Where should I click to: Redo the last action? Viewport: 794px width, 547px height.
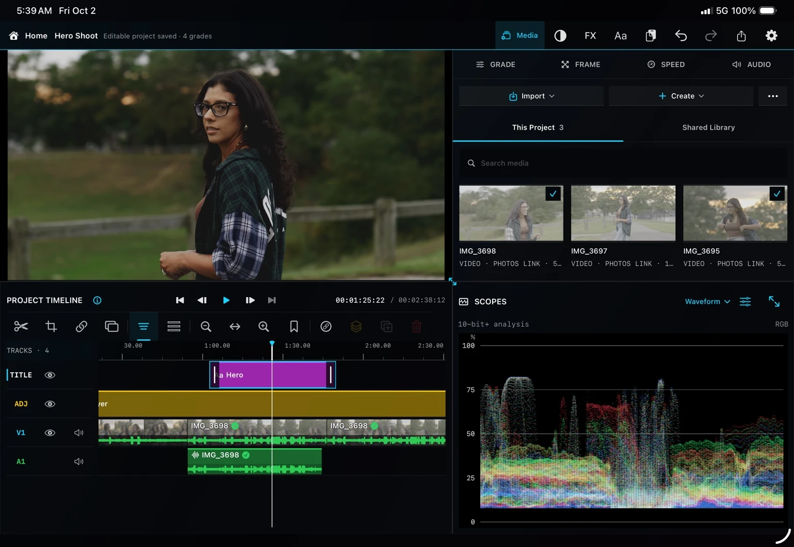pyautogui.click(x=711, y=36)
